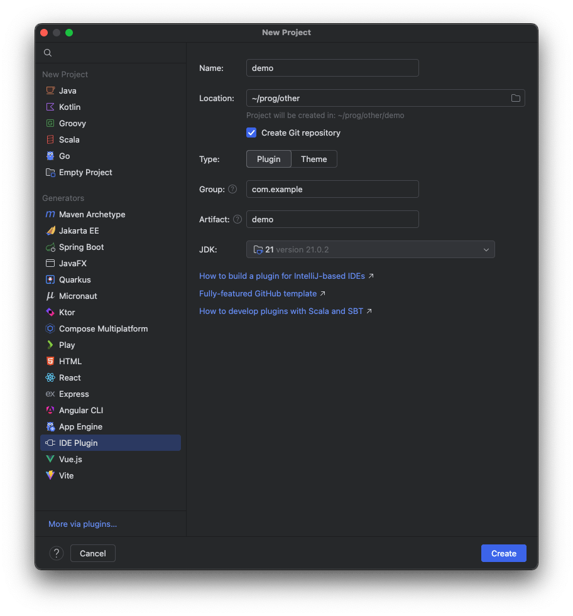The height and width of the screenshot is (616, 573).
Task: Focus the project Name field
Action: [332, 68]
